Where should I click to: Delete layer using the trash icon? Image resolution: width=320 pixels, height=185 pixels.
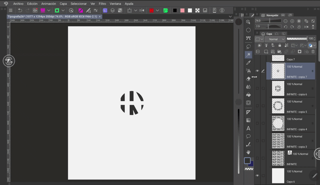coord(313,52)
